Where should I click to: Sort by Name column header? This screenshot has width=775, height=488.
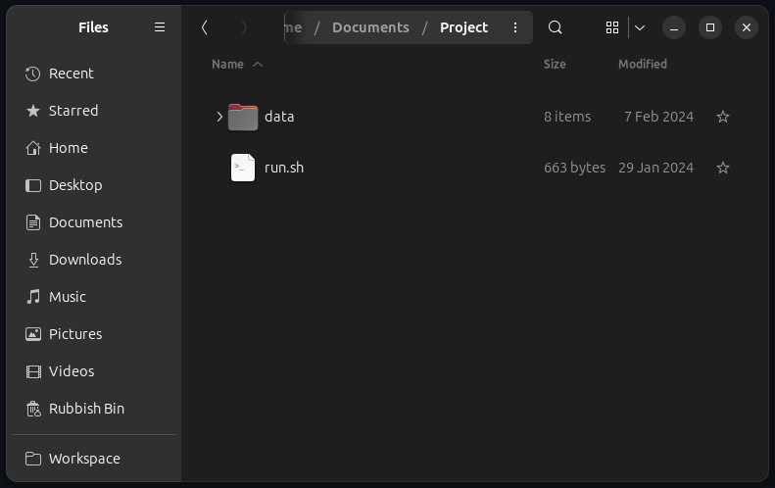(227, 64)
